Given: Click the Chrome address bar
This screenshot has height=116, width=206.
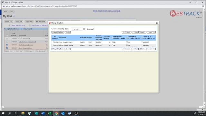Looking at the screenshot, I should click(x=102, y=6).
